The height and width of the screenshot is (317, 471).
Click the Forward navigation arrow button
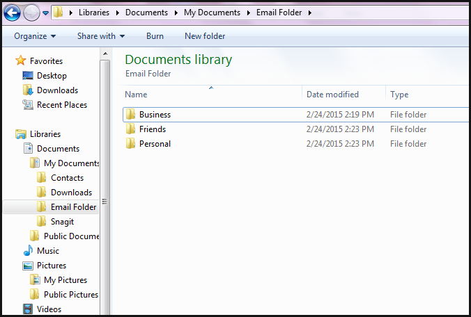coord(31,13)
